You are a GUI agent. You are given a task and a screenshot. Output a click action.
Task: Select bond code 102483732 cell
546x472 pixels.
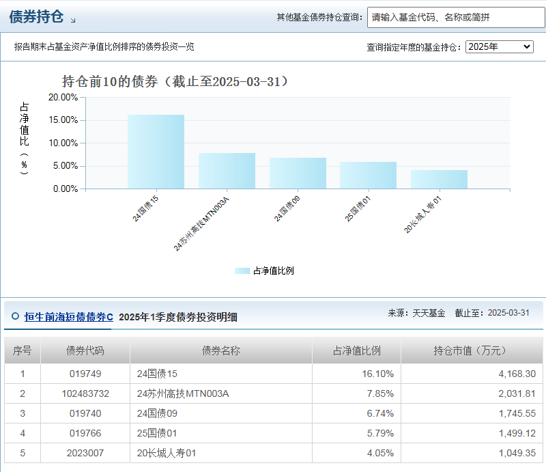[x=85, y=393]
